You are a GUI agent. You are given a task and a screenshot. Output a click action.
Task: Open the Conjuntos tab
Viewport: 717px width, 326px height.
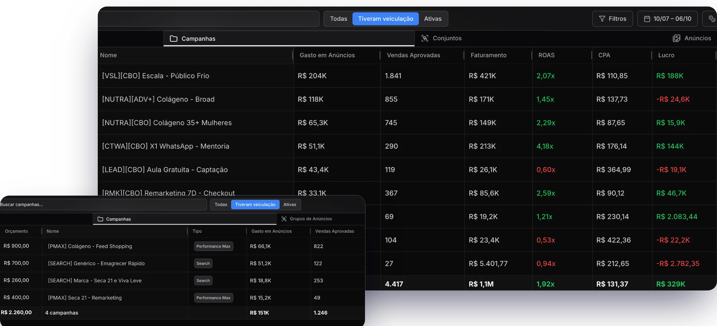click(x=441, y=38)
